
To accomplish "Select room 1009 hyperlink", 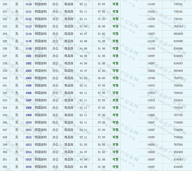I will [x=28, y=115].
